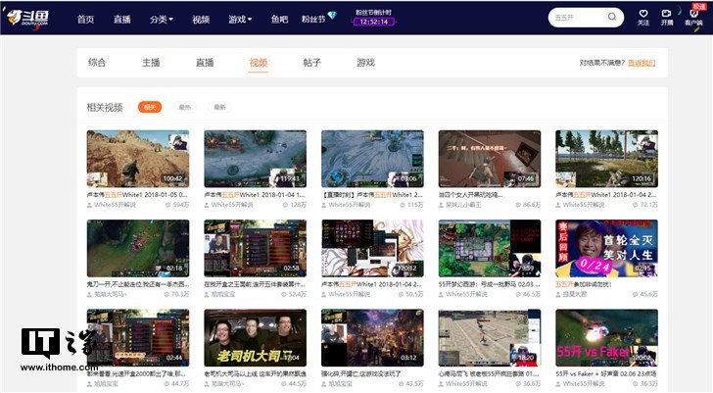Switch to the 帖子 results tab
The height and width of the screenshot is (393, 713).
tap(311, 63)
